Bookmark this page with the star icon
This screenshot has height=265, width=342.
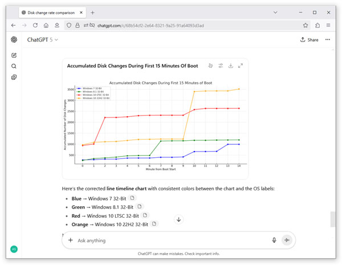(306, 25)
